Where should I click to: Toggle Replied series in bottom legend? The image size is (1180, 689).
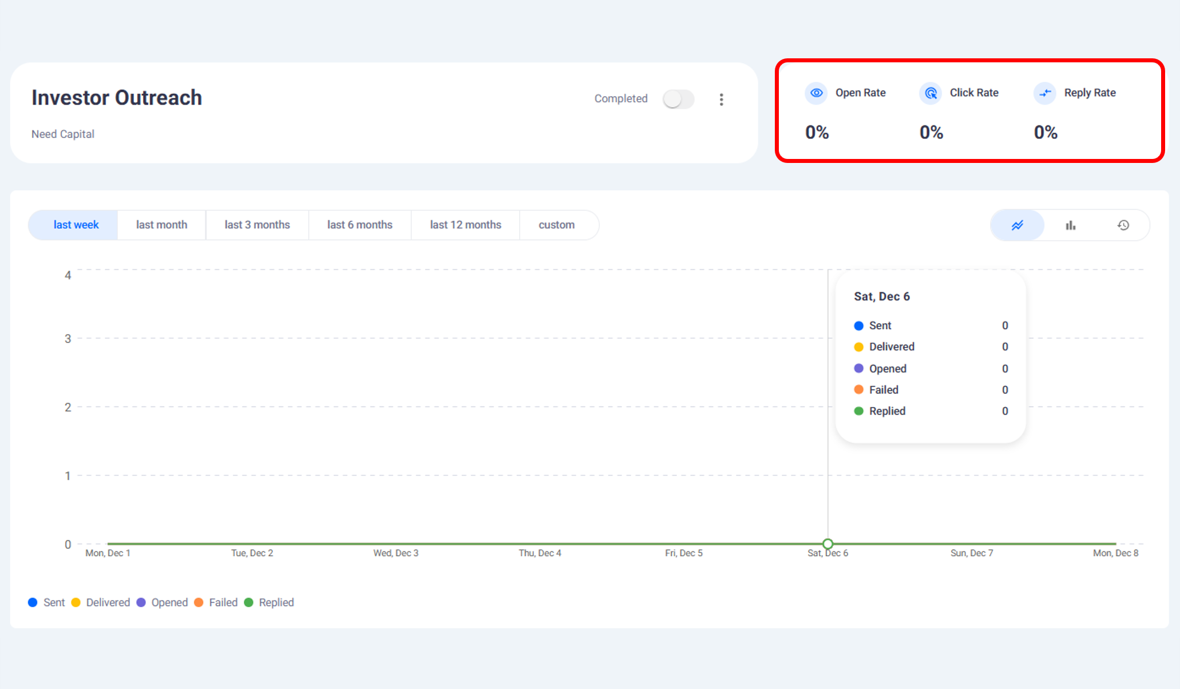[x=269, y=603]
